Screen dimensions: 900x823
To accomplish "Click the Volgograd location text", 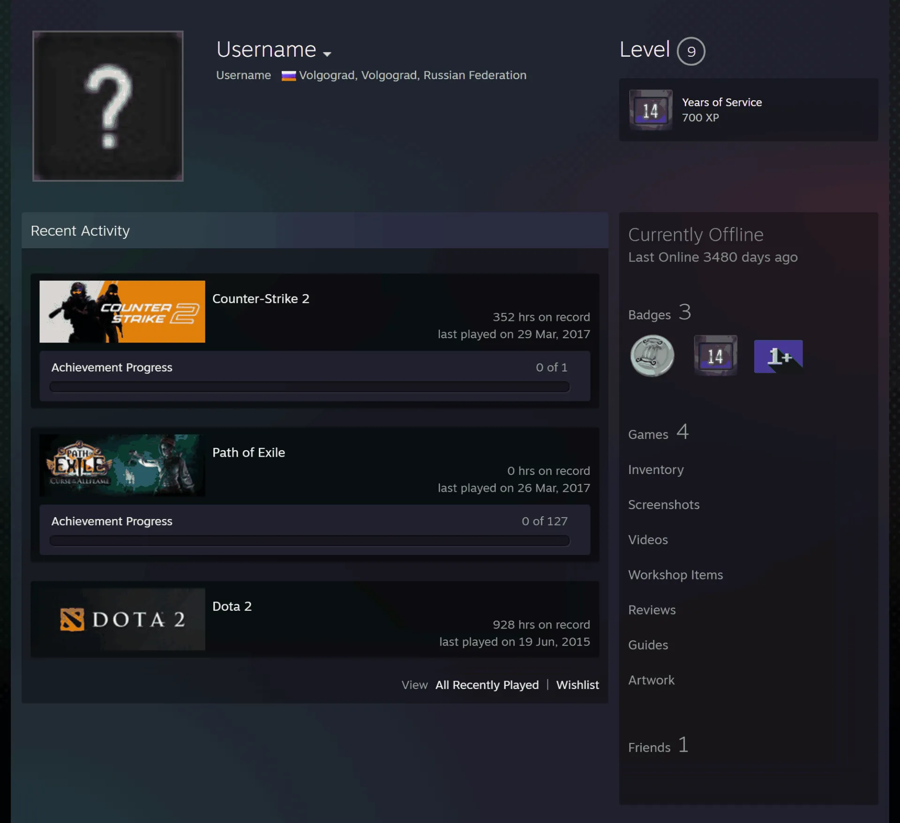I will (412, 75).
